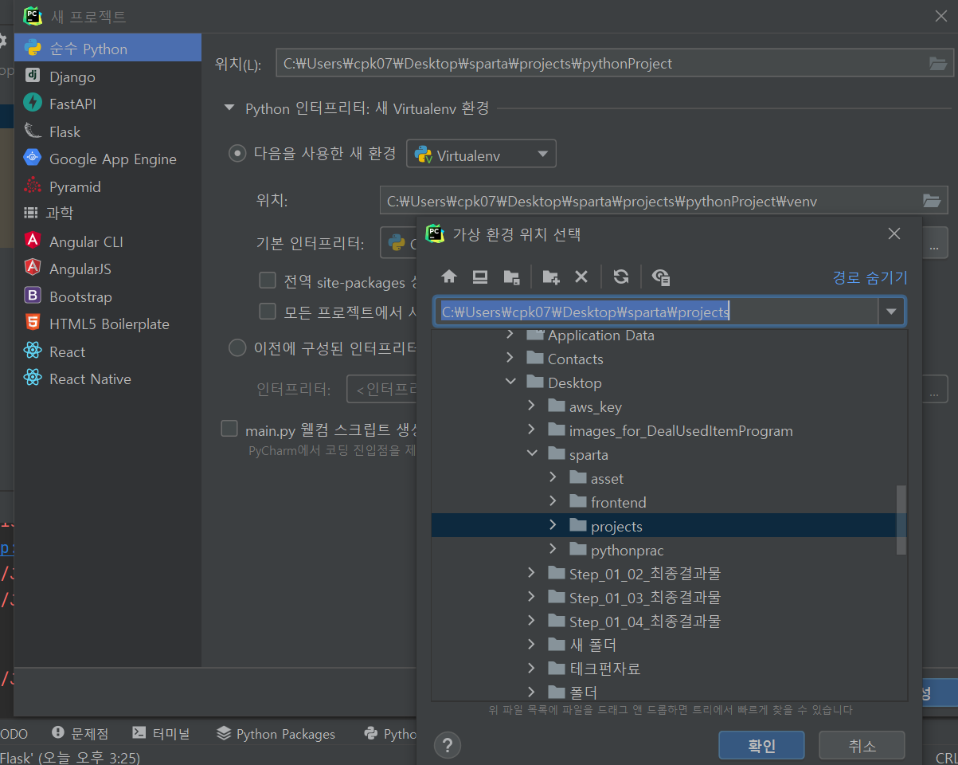
Task: Collapse the Desktop folder
Action: pos(510,382)
